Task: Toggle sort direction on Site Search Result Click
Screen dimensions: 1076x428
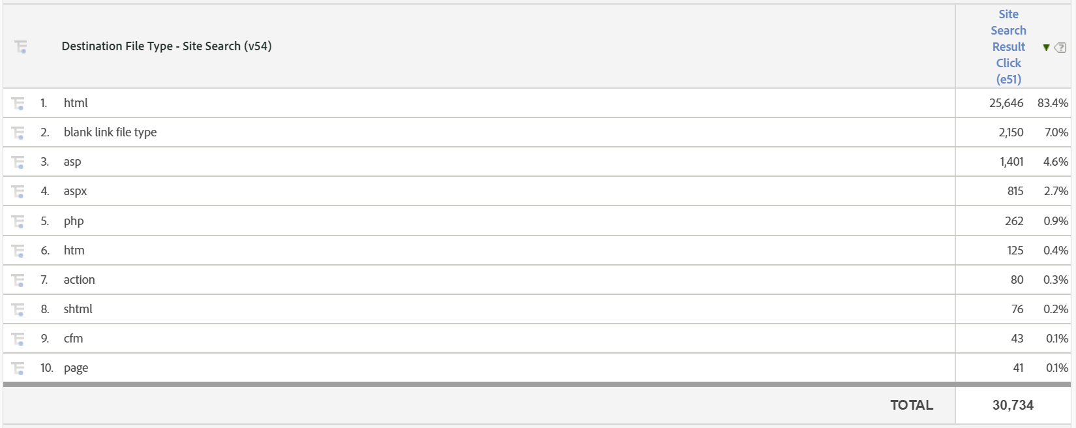Action: (1046, 47)
